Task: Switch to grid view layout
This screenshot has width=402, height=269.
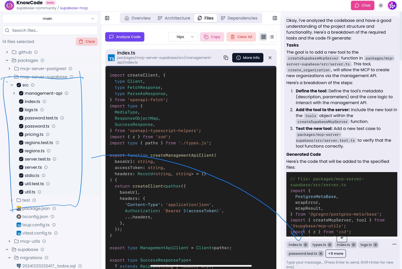Action: 263,37
